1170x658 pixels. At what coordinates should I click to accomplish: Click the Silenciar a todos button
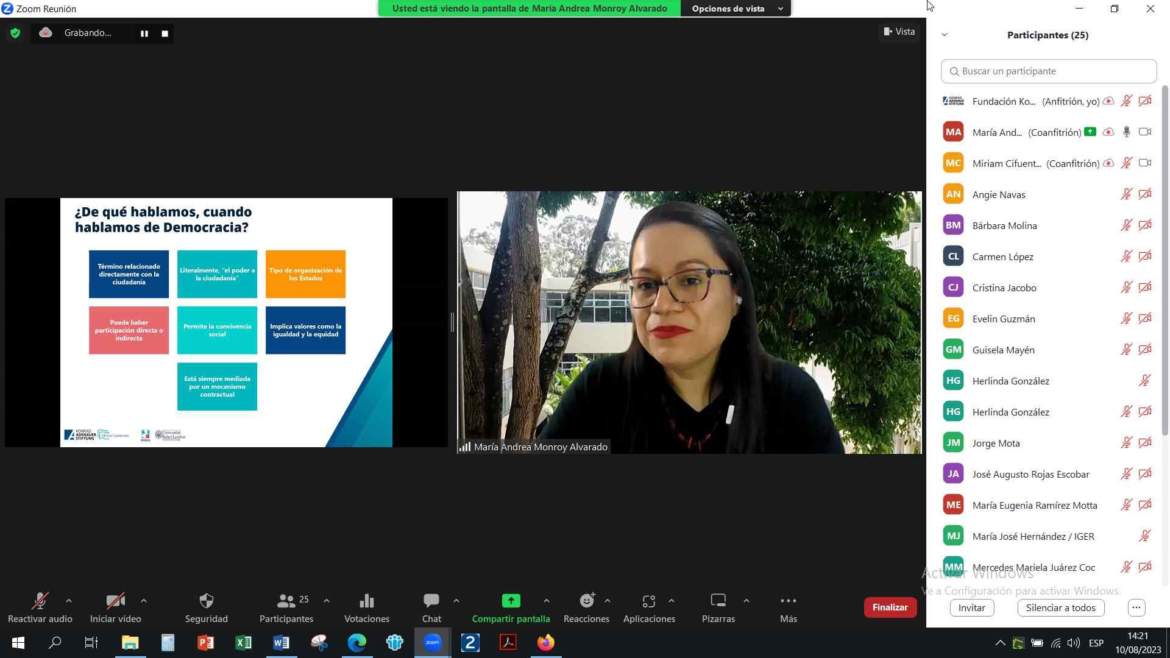[1060, 607]
